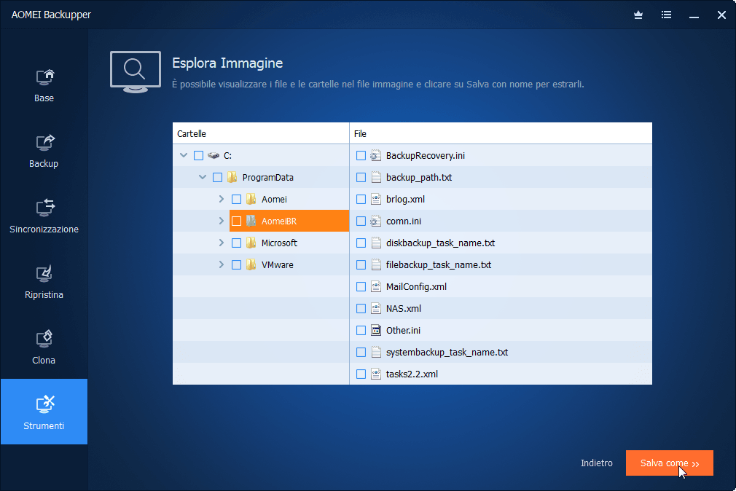
Task: Tick the Other.ini checkbox
Action: 361,331
